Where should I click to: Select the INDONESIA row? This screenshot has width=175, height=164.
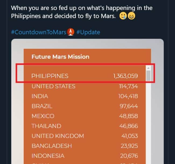[85, 156]
